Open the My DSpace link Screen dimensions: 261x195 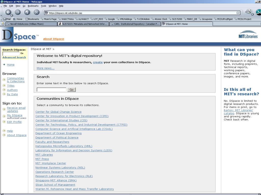15,115
